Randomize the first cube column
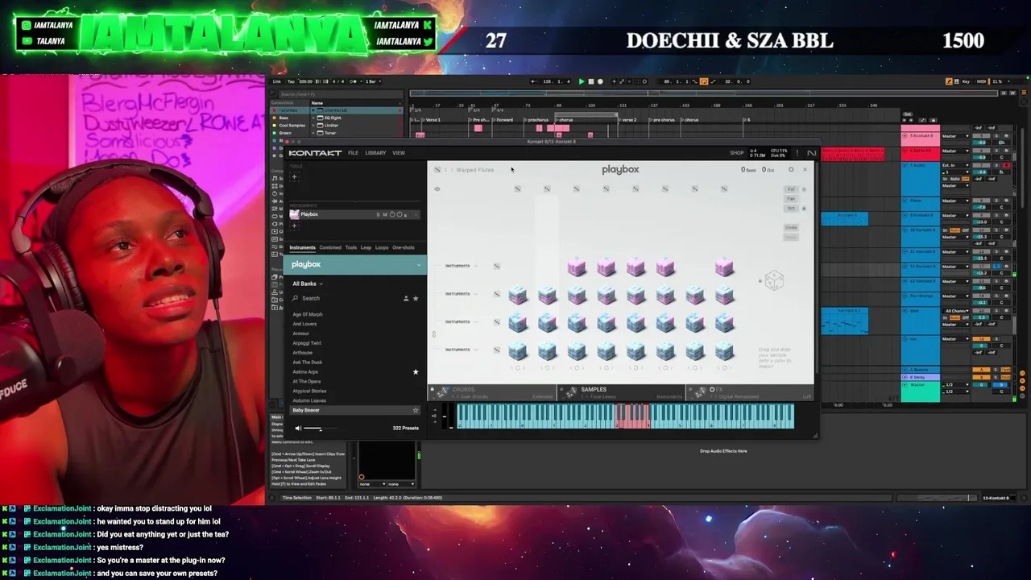 [x=517, y=189]
